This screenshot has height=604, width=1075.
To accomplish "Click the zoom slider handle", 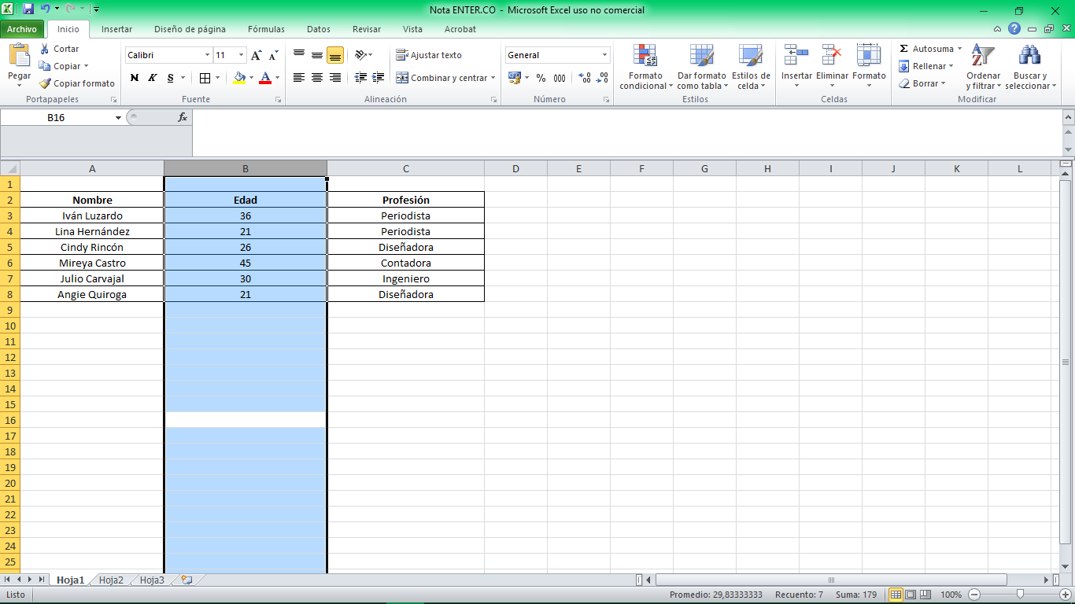I will tap(1020, 595).
